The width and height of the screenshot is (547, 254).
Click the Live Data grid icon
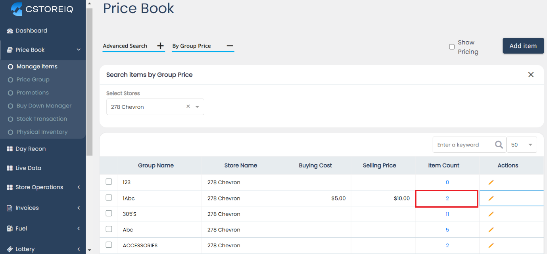click(x=10, y=168)
